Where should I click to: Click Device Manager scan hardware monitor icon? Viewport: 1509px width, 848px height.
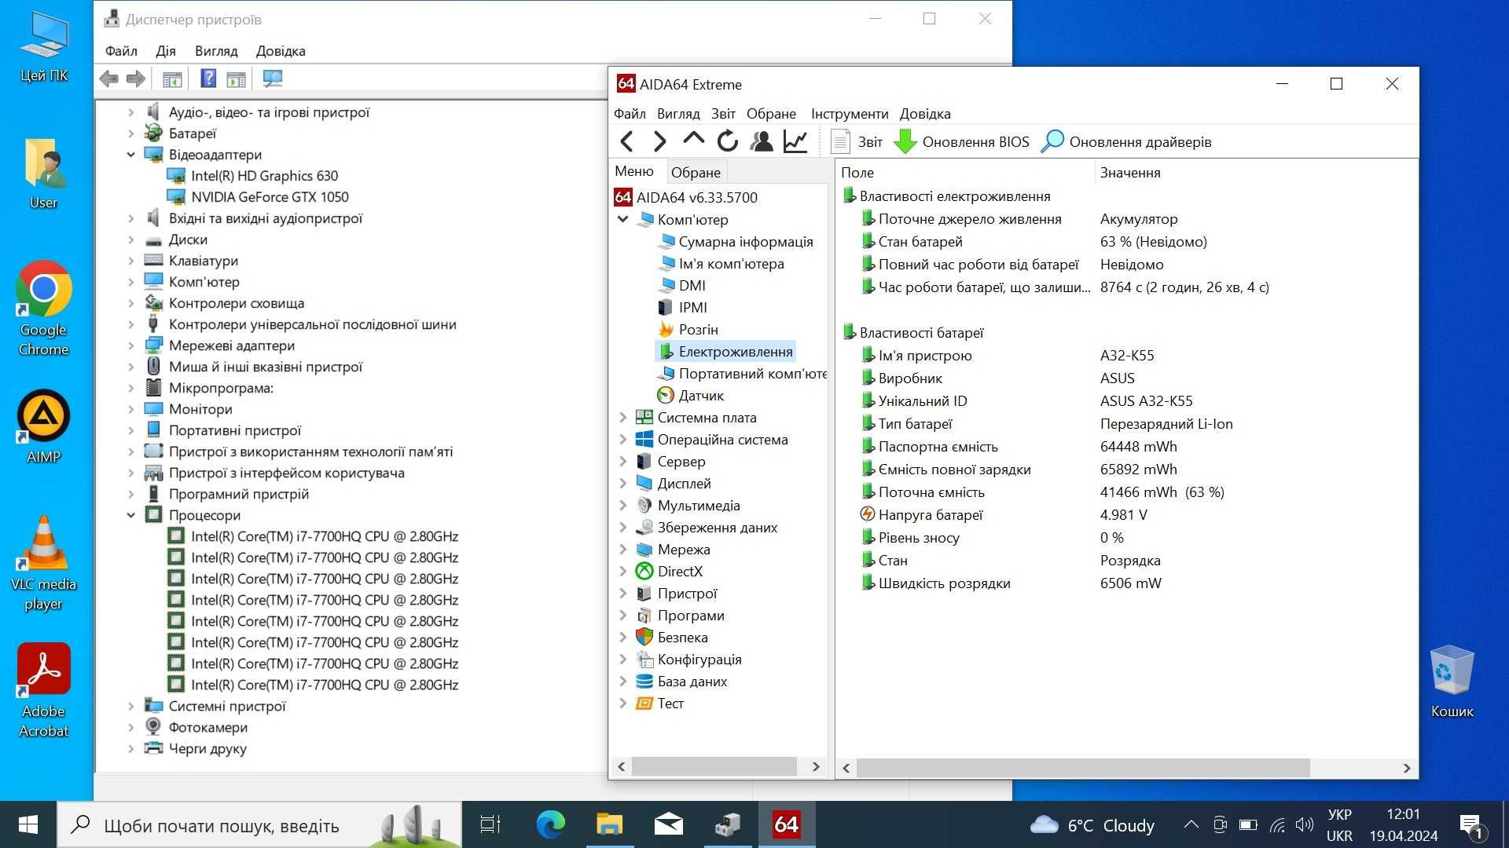(273, 79)
